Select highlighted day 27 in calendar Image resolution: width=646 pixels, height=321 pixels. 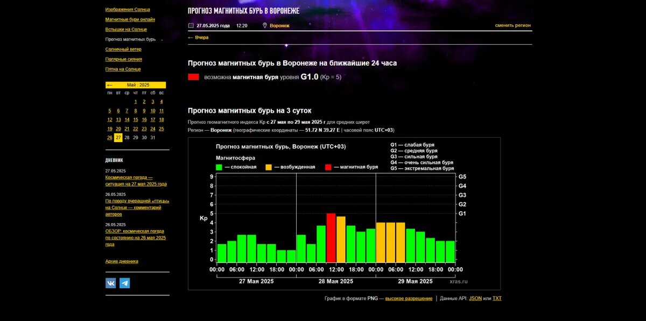click(x=118, y=138)
